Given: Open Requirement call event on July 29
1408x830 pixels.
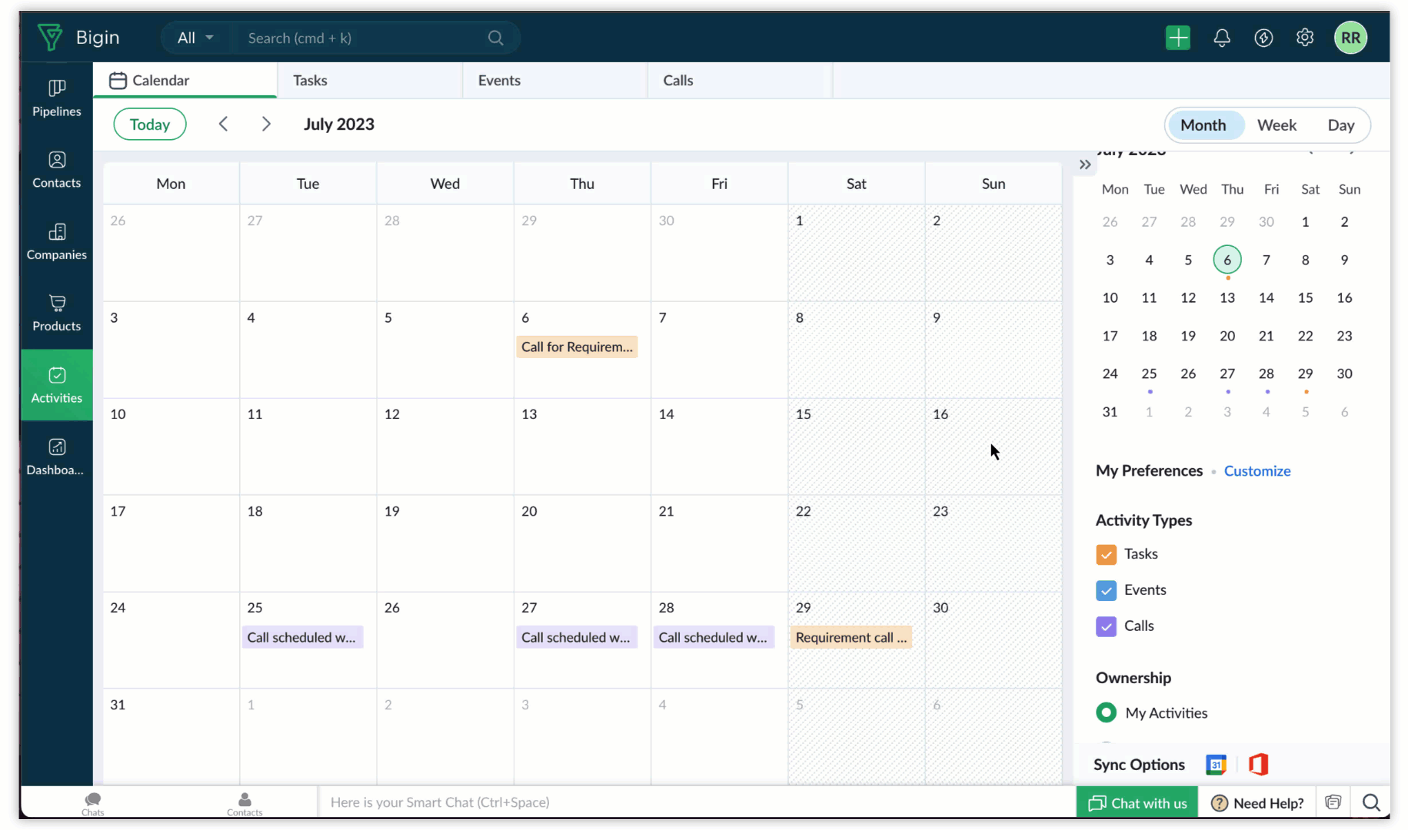Looking at the screenshot, I should [850, 637].
